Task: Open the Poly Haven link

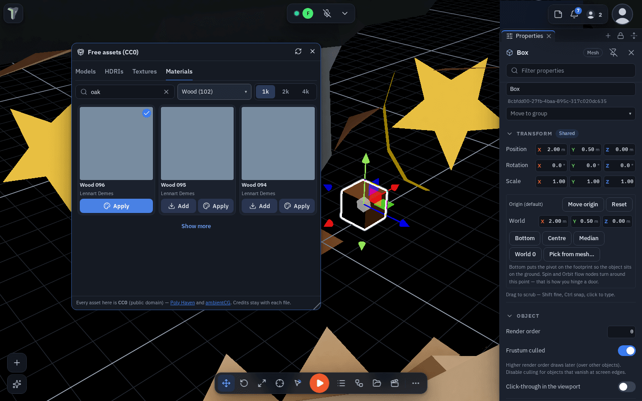Action: tap(182, 303)
